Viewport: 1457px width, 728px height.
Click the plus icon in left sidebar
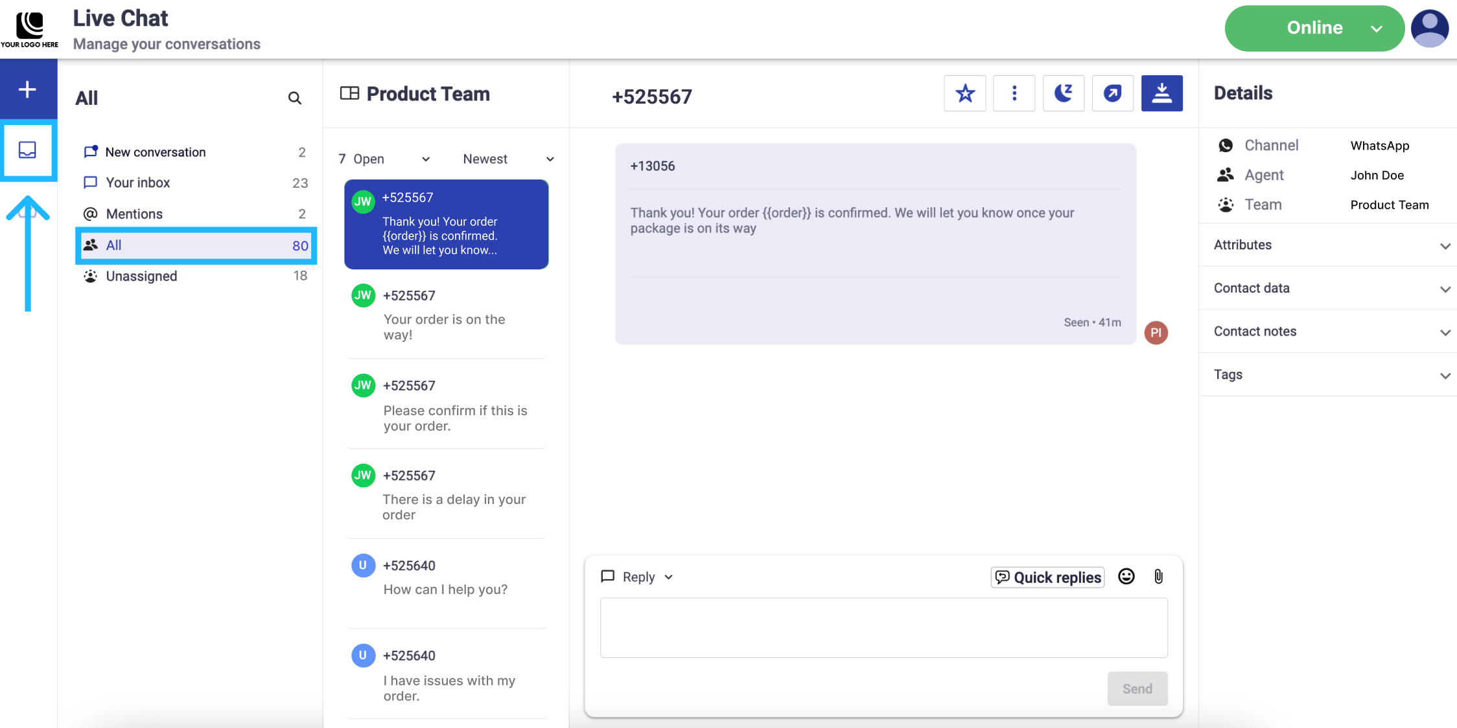[27, 89]
